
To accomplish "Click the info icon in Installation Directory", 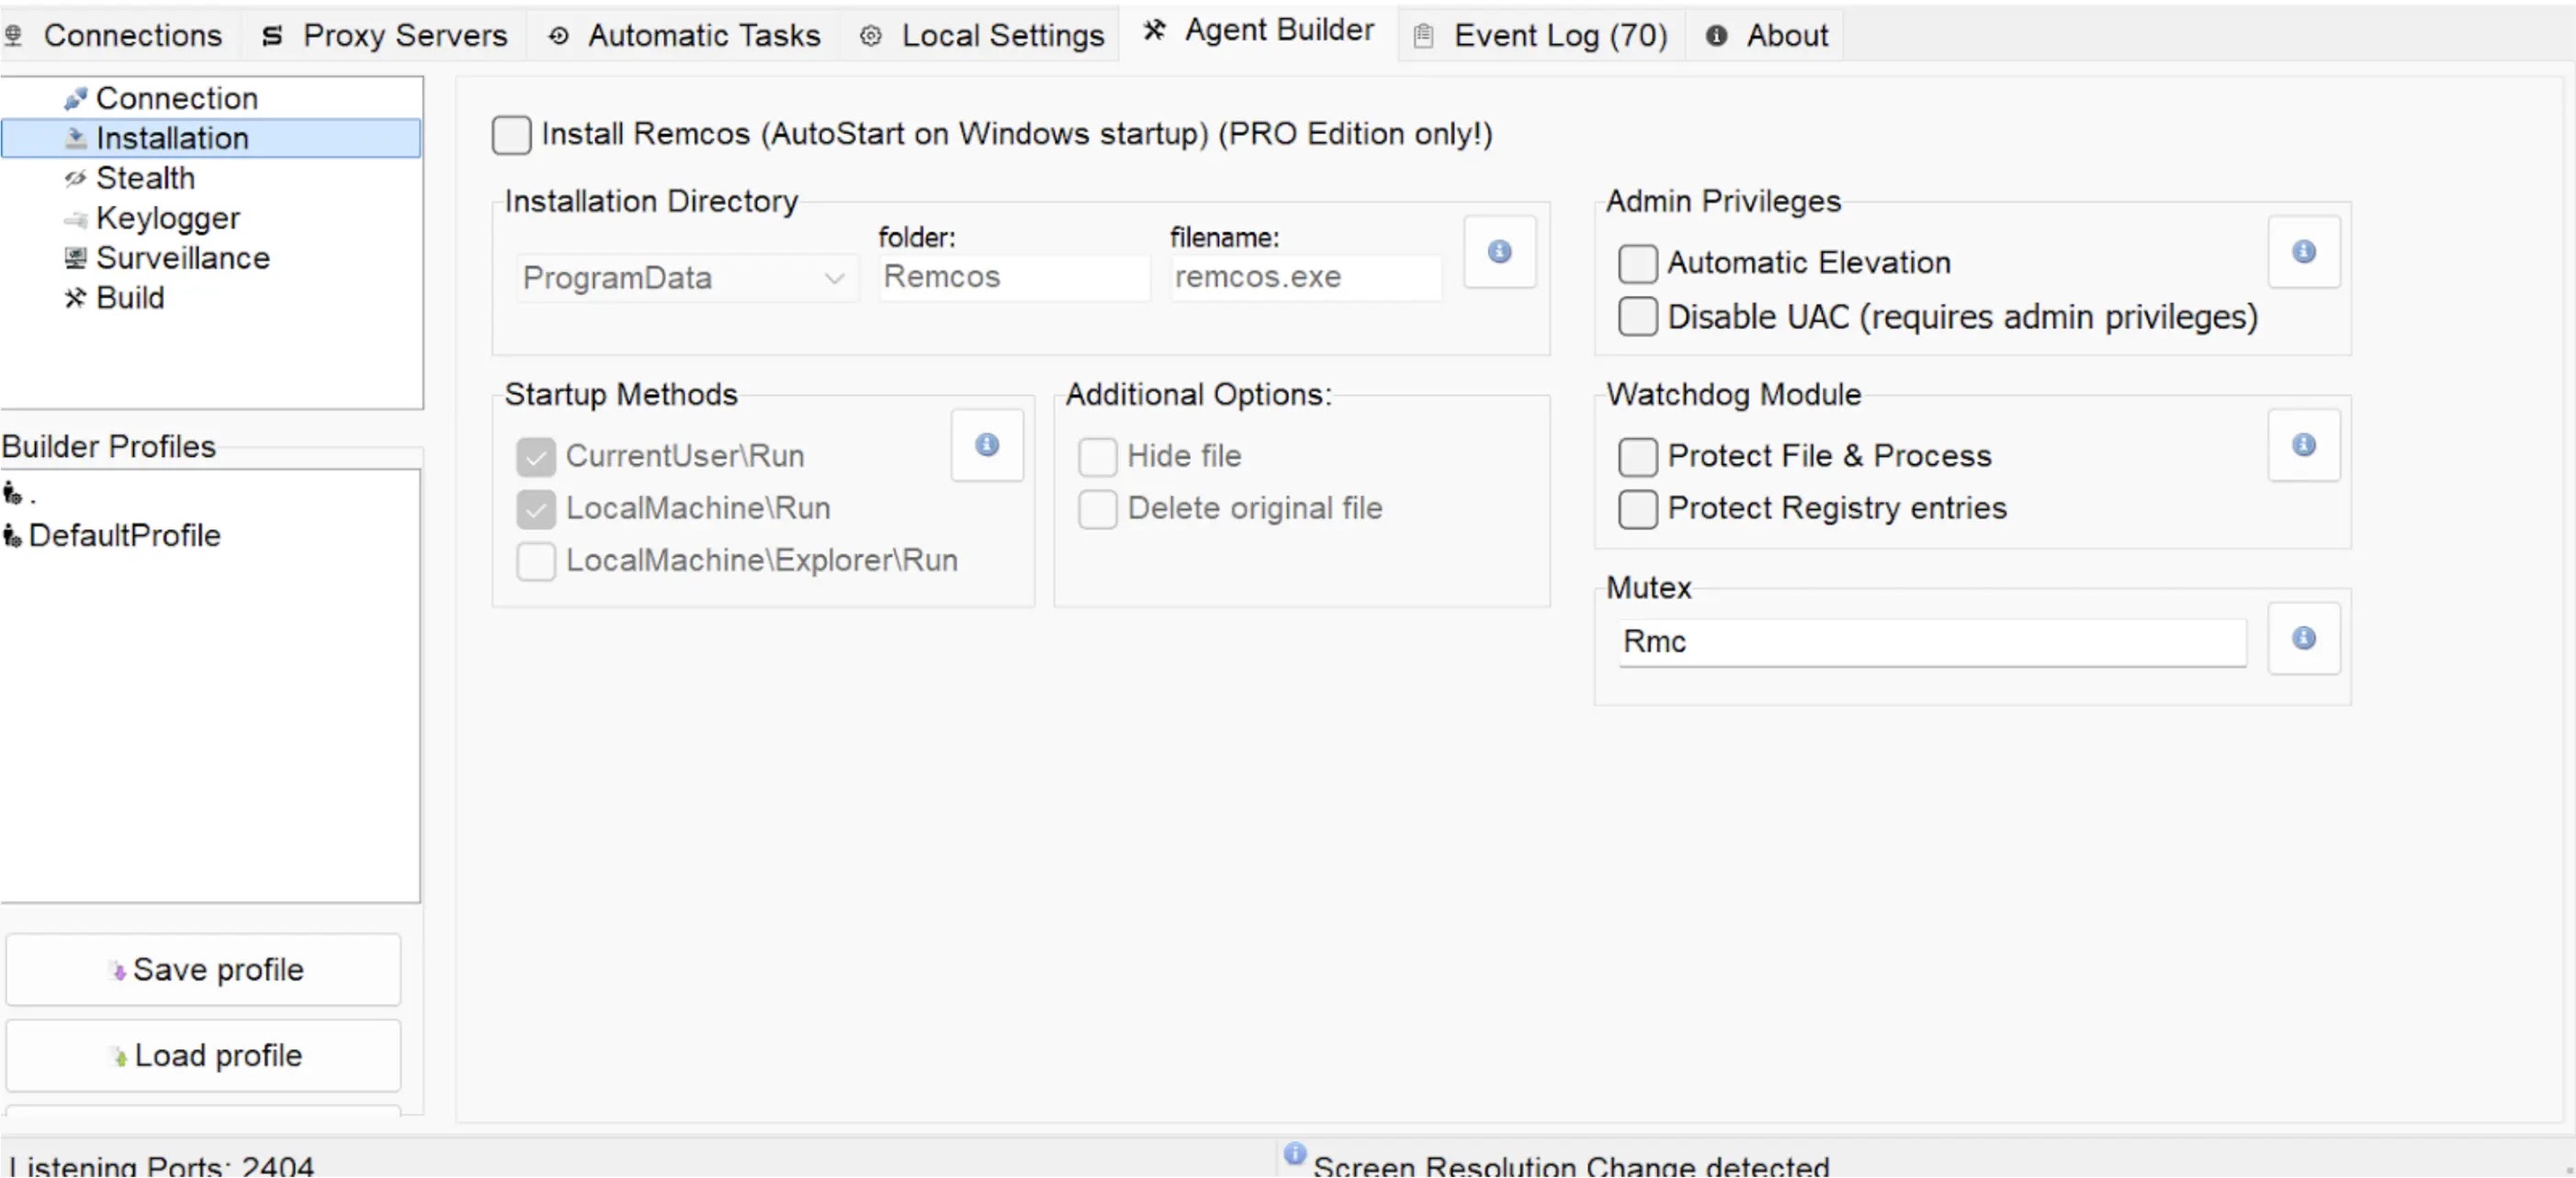I will coord(1498,251).
